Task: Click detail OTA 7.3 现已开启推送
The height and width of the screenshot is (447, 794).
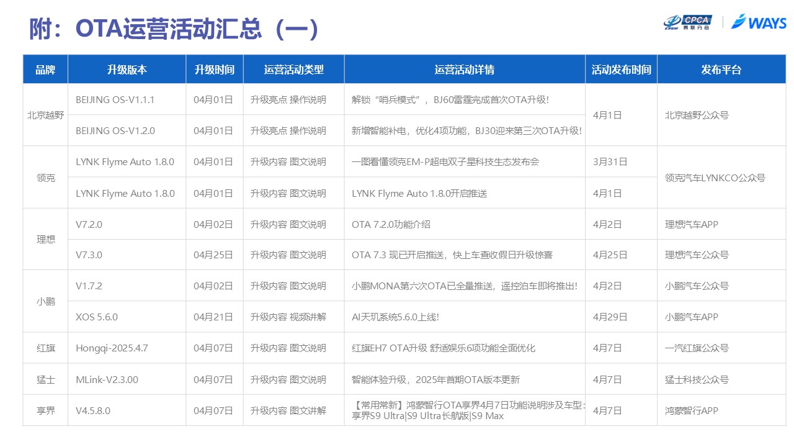Action: click(x=452, y=255)
